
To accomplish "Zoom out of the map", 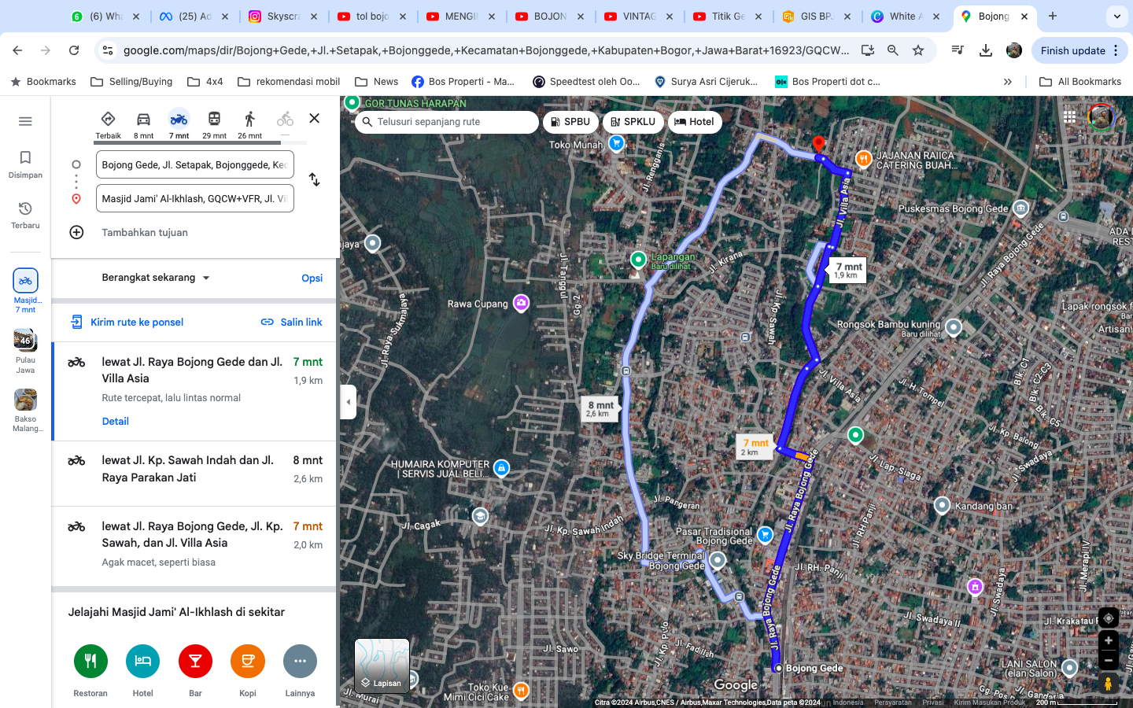I will [1108, 660].
